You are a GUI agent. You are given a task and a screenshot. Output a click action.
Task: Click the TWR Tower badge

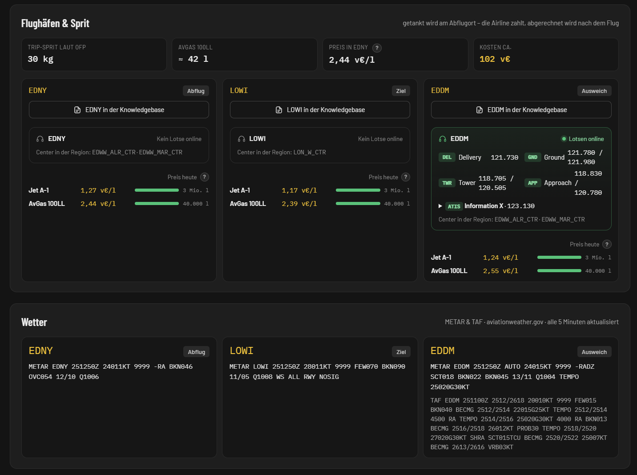click(x=447, y=183)
